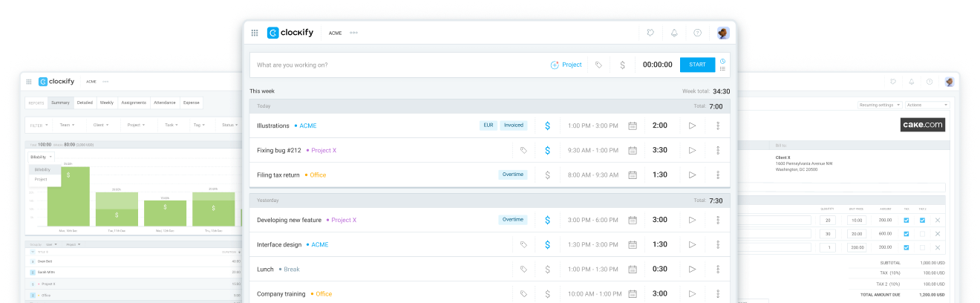
Task: Open calendar for Developing new feature entry
Action: pyautogui.click(x=633, y=220)
